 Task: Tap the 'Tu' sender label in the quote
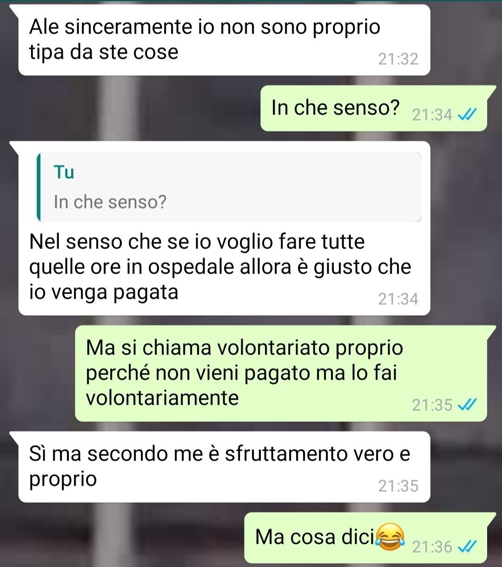pyautogui.click(x=64, y=173)
